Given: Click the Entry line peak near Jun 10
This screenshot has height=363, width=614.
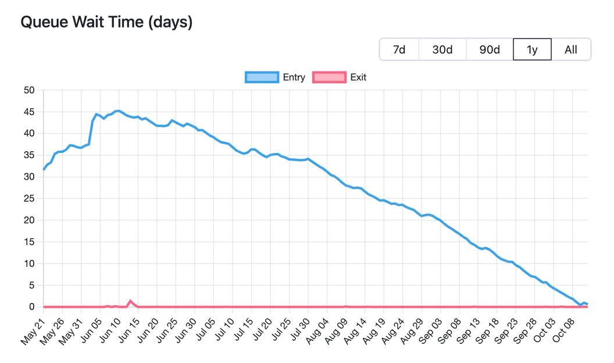Looking at the screenshot, I should click(x=118, y=111).
